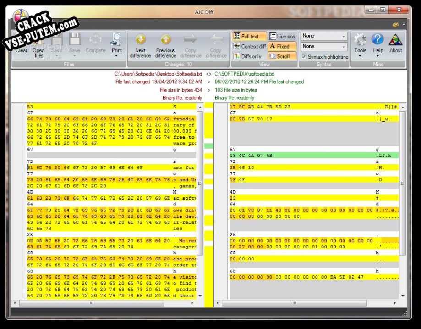Expand the first syntax None dropdown
This screenshot has height=329, width=421.
(324, 36)
